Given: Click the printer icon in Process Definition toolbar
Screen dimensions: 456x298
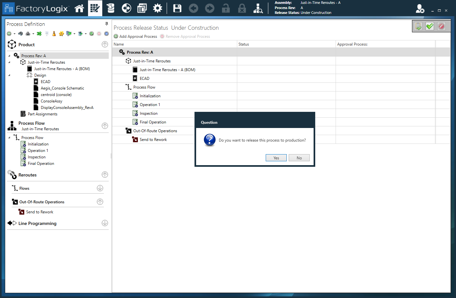Looking at the screenshot, I should [28, 34].
